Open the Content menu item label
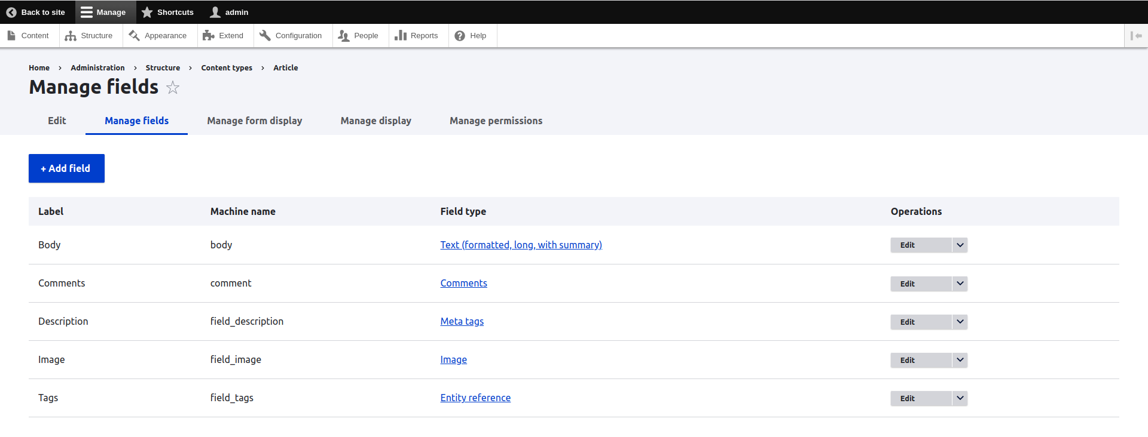 point(35,36)
